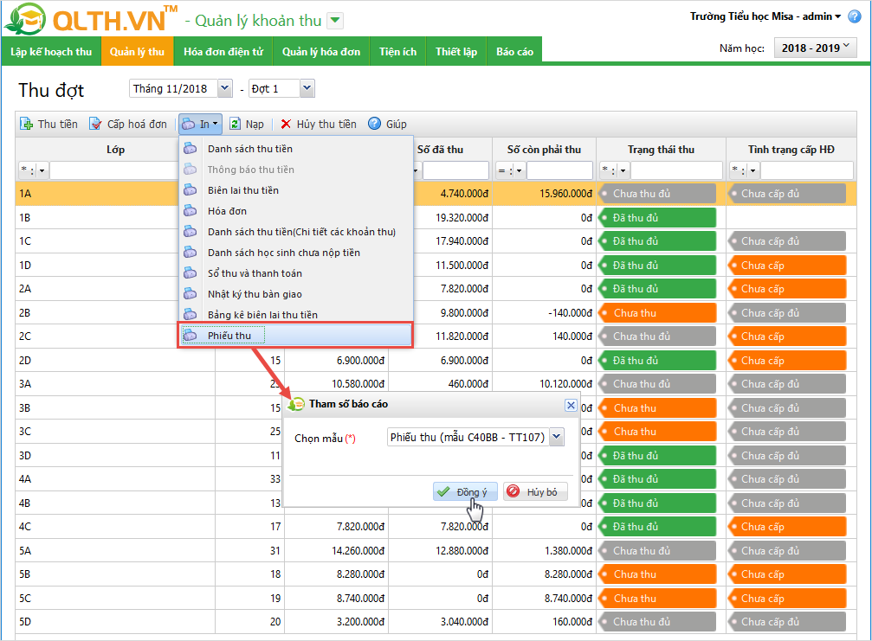Choose Biên lai thu tiền menu item
The width and height of the screenshot is (872, 641).
[242, 190]
